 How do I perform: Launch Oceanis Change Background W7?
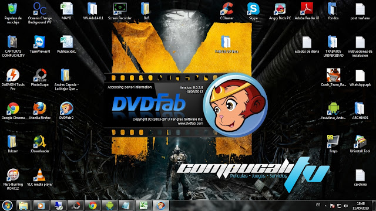tap(40, 9)
